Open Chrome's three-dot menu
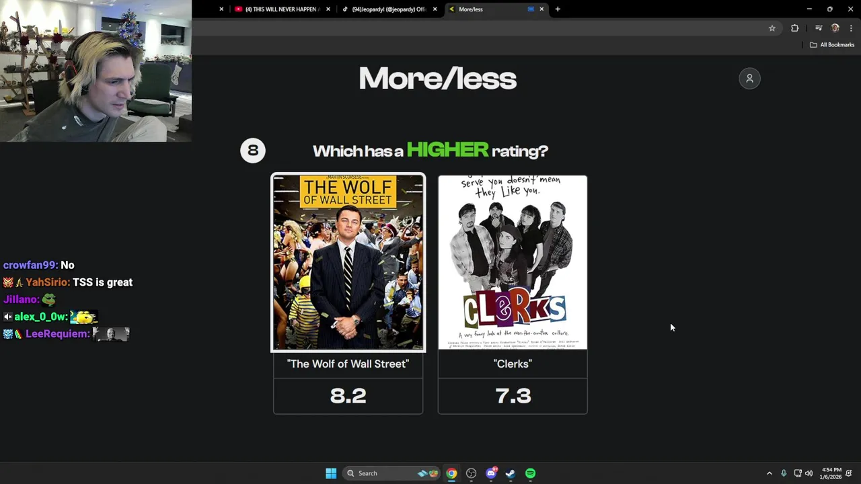The image size is (861, 484). [851, 28]
